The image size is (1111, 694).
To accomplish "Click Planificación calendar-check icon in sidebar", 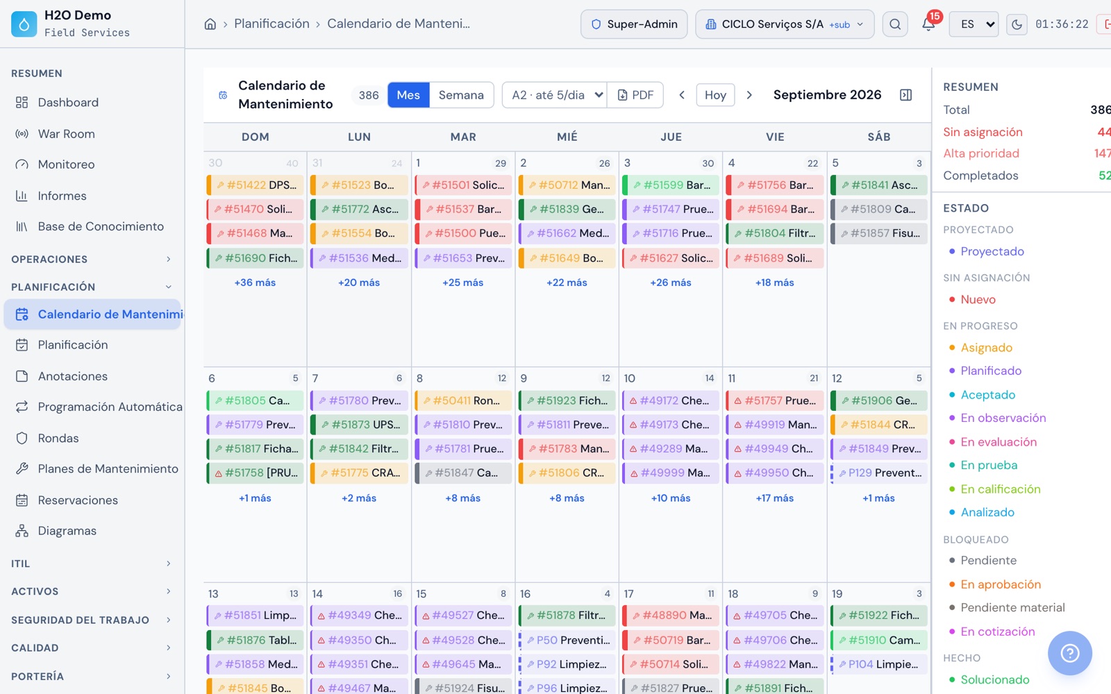I will 22,345.
